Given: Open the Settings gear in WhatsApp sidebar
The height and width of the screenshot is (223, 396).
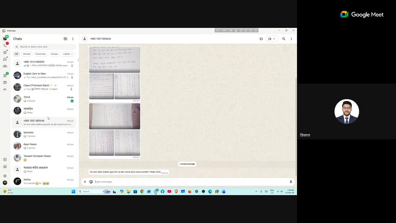Looking at the screenshot, I should (x=5, y=176).
